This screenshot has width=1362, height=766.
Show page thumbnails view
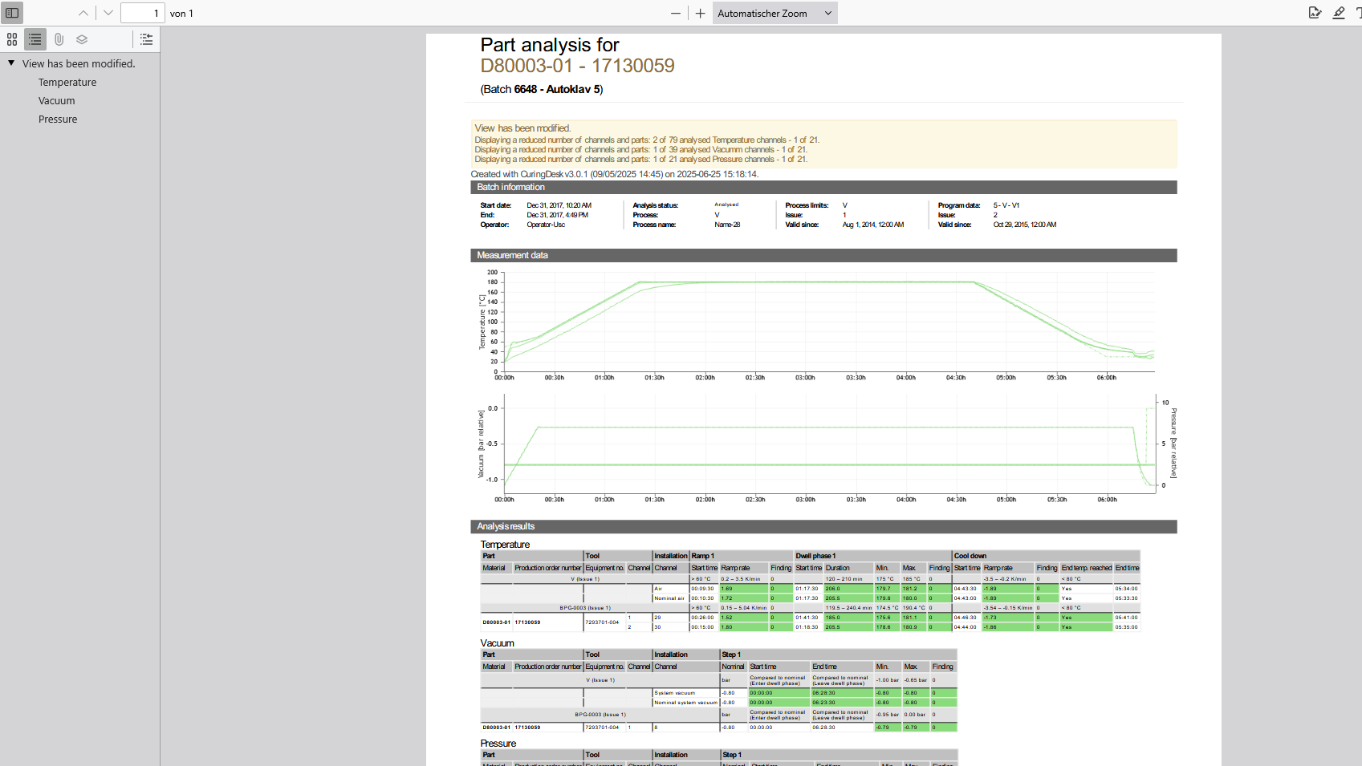pos(12,39)
